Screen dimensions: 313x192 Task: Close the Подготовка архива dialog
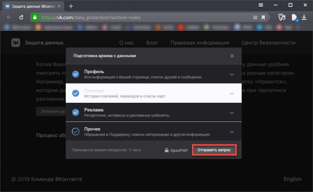pyautogui.click(x=232, y=56)
